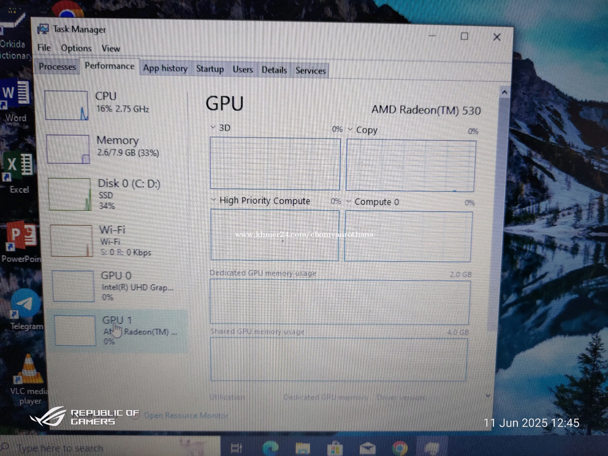608x456 pixels.
Task: Open the PowerPoint desktop shortcut
Action: point(22,242)
